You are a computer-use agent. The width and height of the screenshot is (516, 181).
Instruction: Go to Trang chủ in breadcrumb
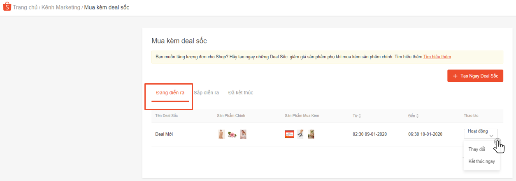(x=26, y=7)
